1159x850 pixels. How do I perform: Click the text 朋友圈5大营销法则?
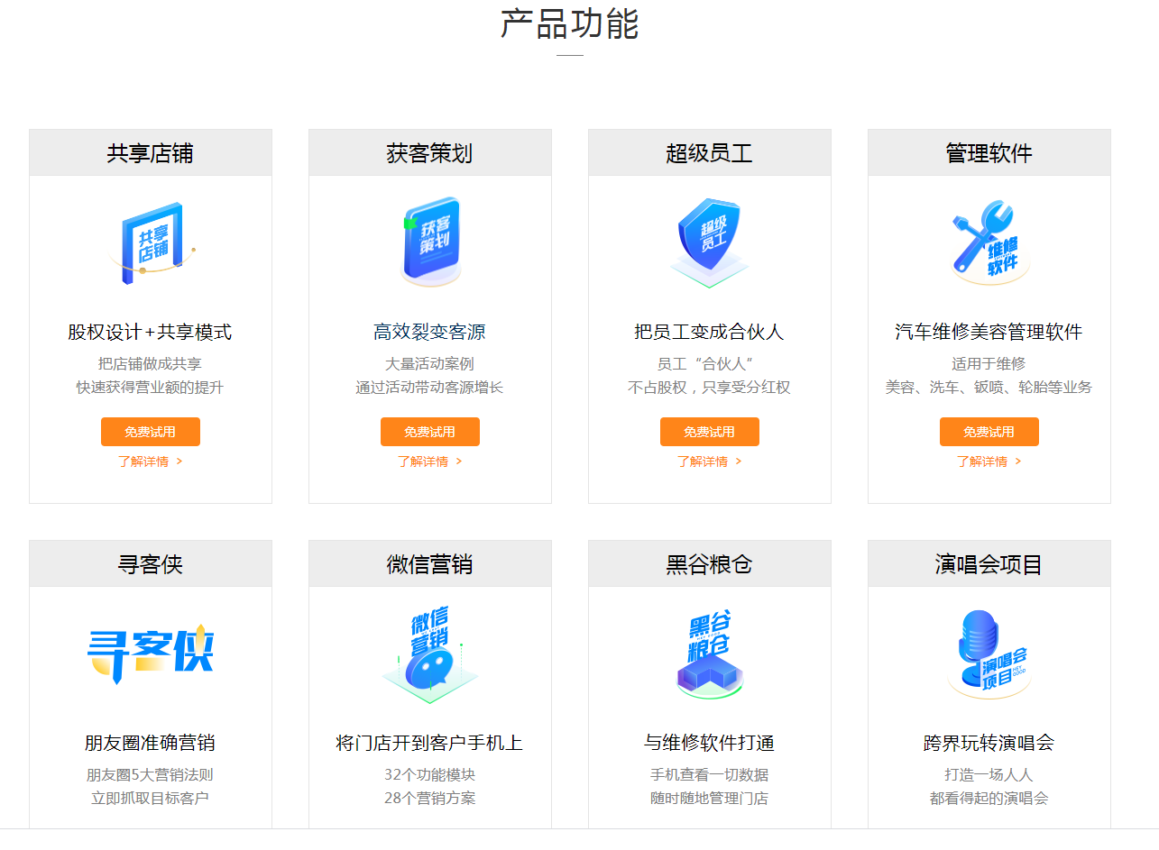[151, 775]
